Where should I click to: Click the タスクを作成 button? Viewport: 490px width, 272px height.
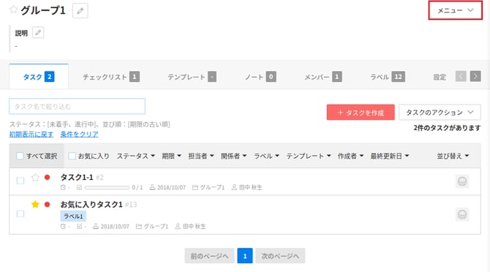(361, 113)
